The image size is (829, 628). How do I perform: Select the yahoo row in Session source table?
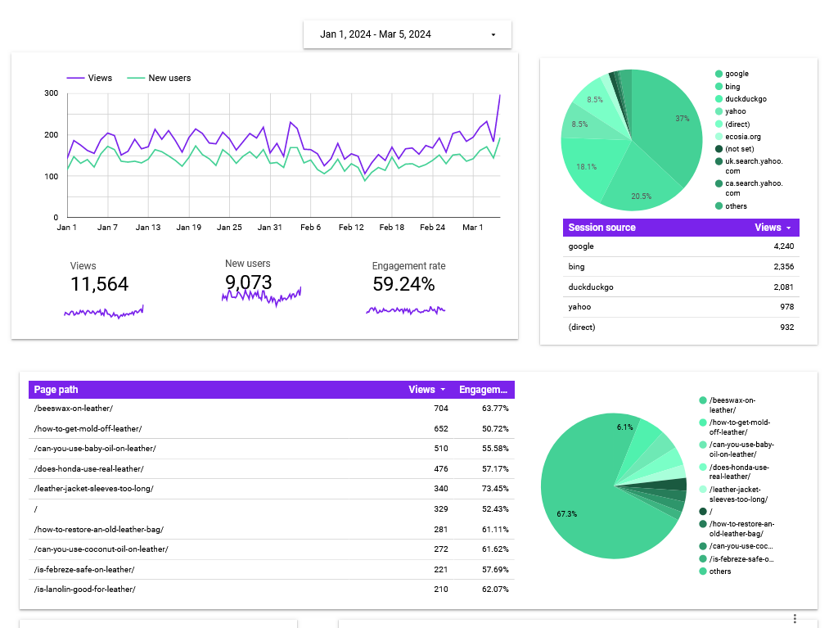(681, 307)
